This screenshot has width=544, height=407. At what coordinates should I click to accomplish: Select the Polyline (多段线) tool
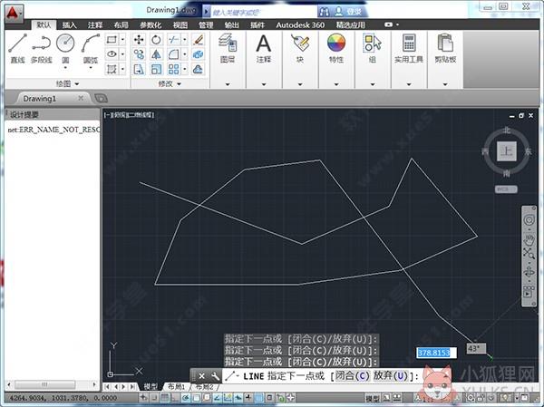point(42,48)
